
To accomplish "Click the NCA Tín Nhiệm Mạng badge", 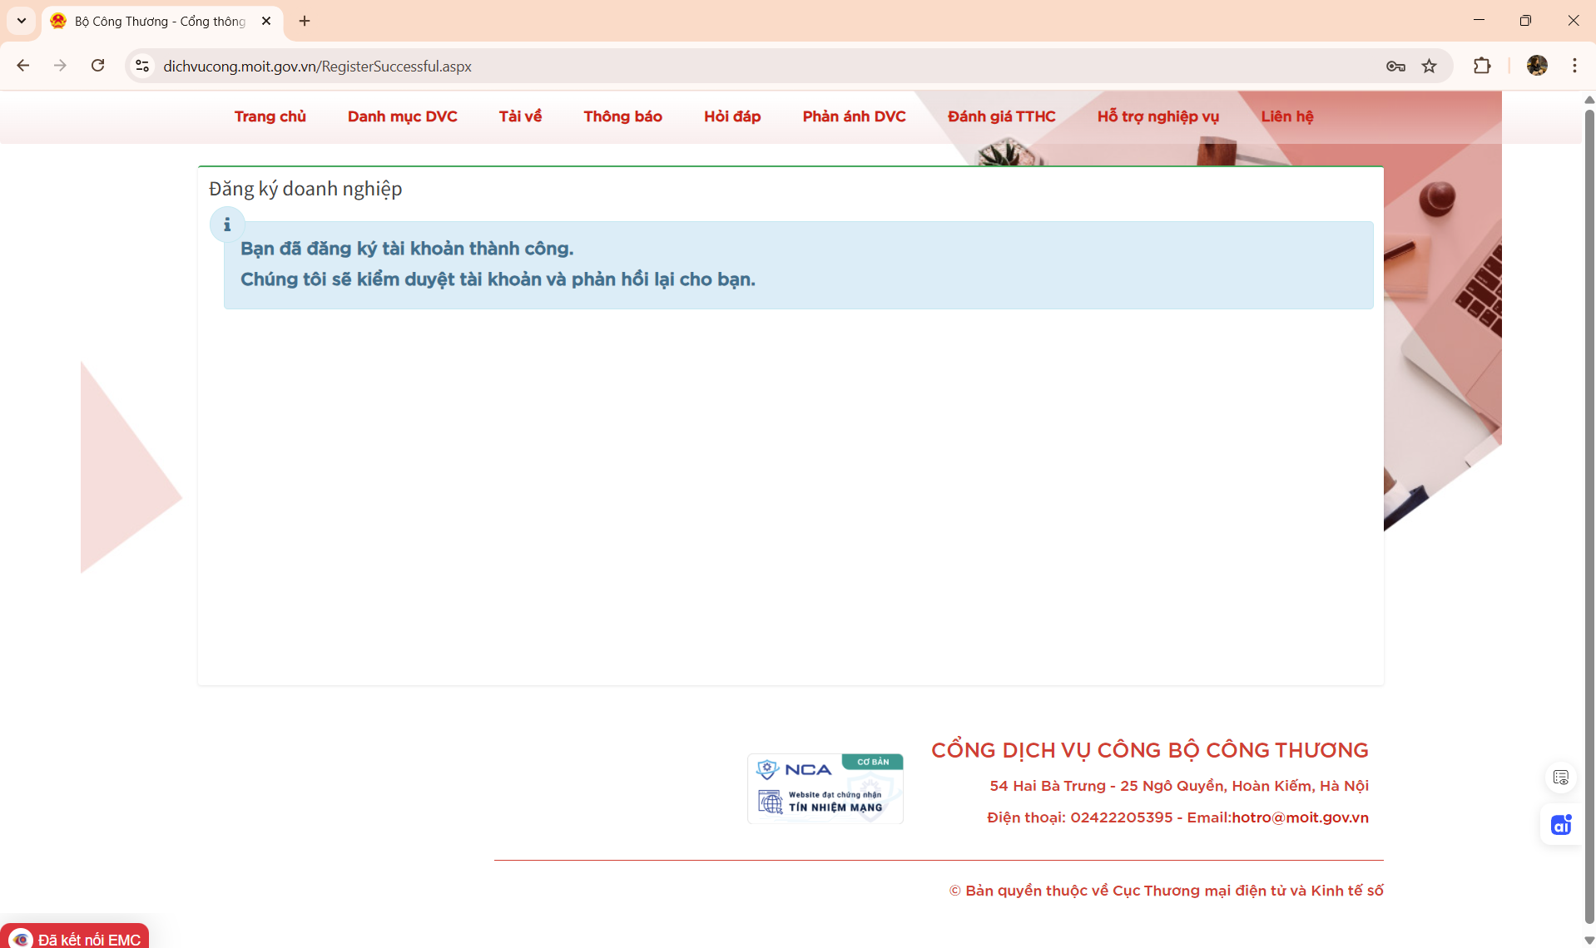I will pos(825,788).
